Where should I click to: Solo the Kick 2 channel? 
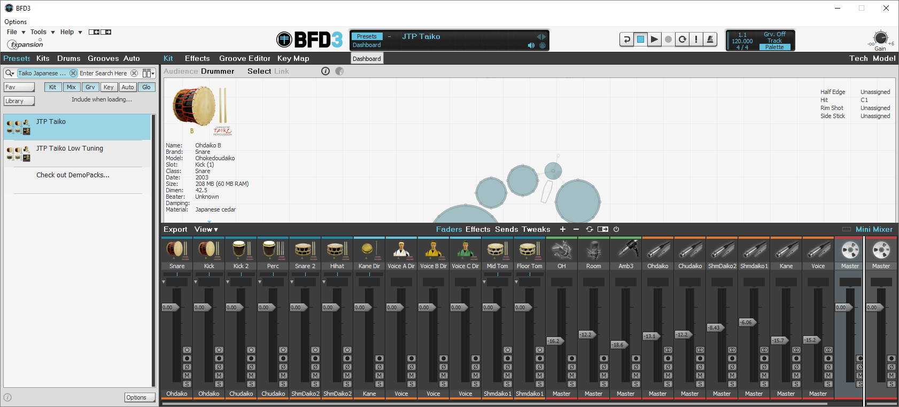(x=251, y=384)
